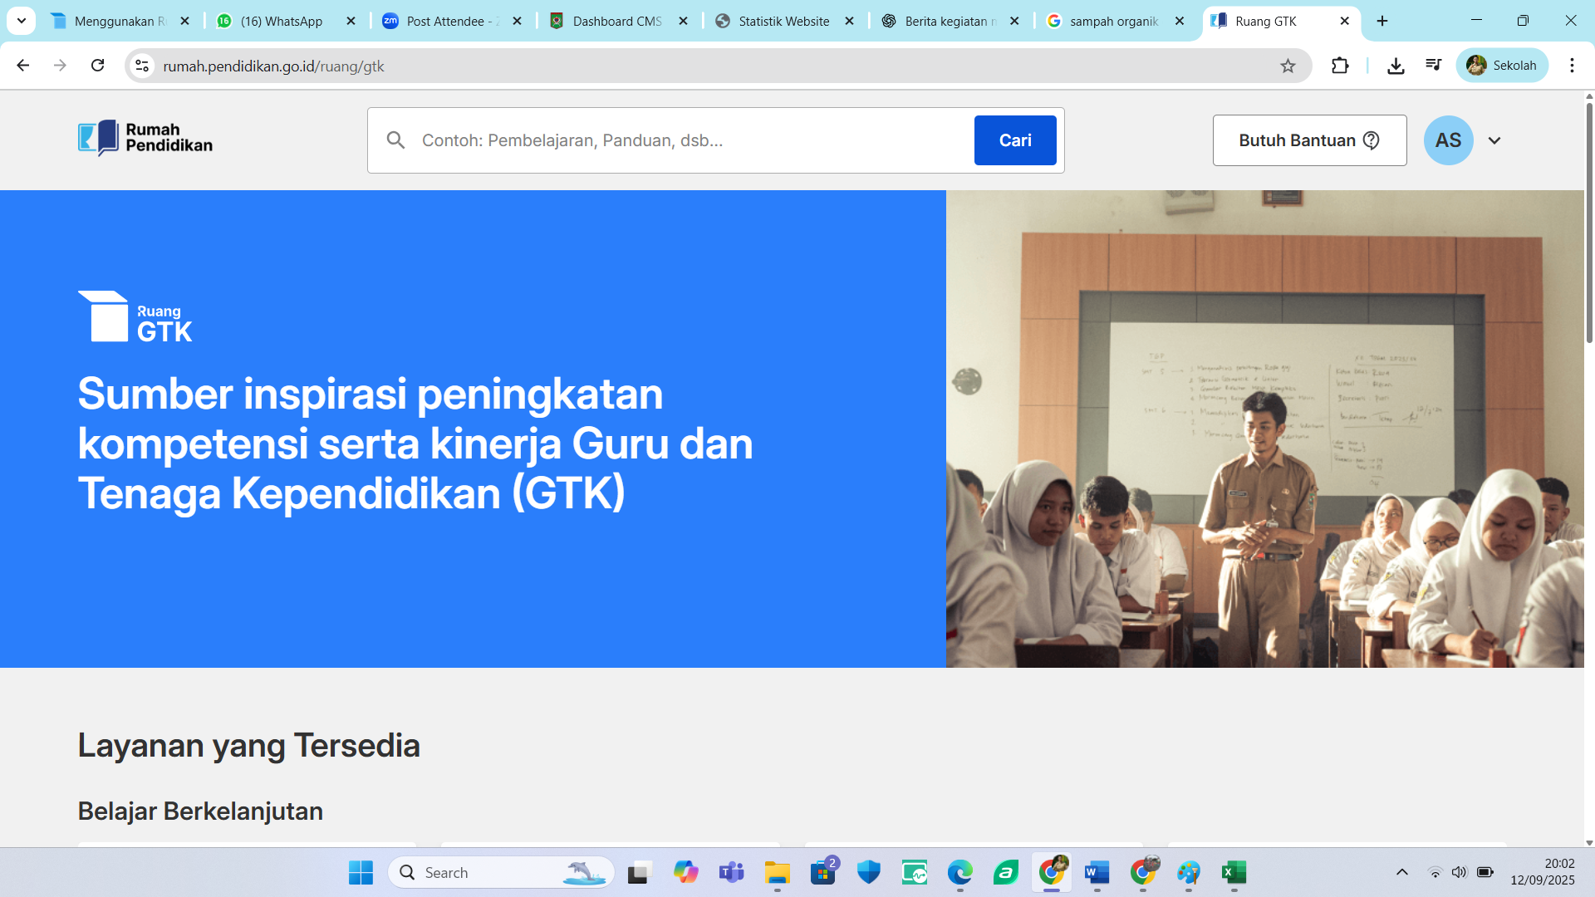This screenshot has height=897, width=1595.
Task: Click the AS profile avatar
Action: (x=1448, y=140)
